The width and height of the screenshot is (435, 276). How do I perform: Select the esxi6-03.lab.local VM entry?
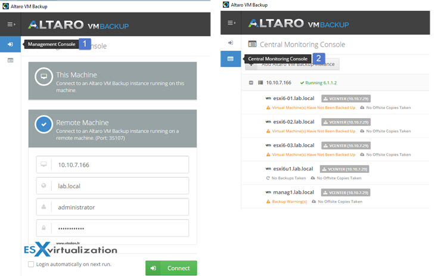(x=294, y=145)
